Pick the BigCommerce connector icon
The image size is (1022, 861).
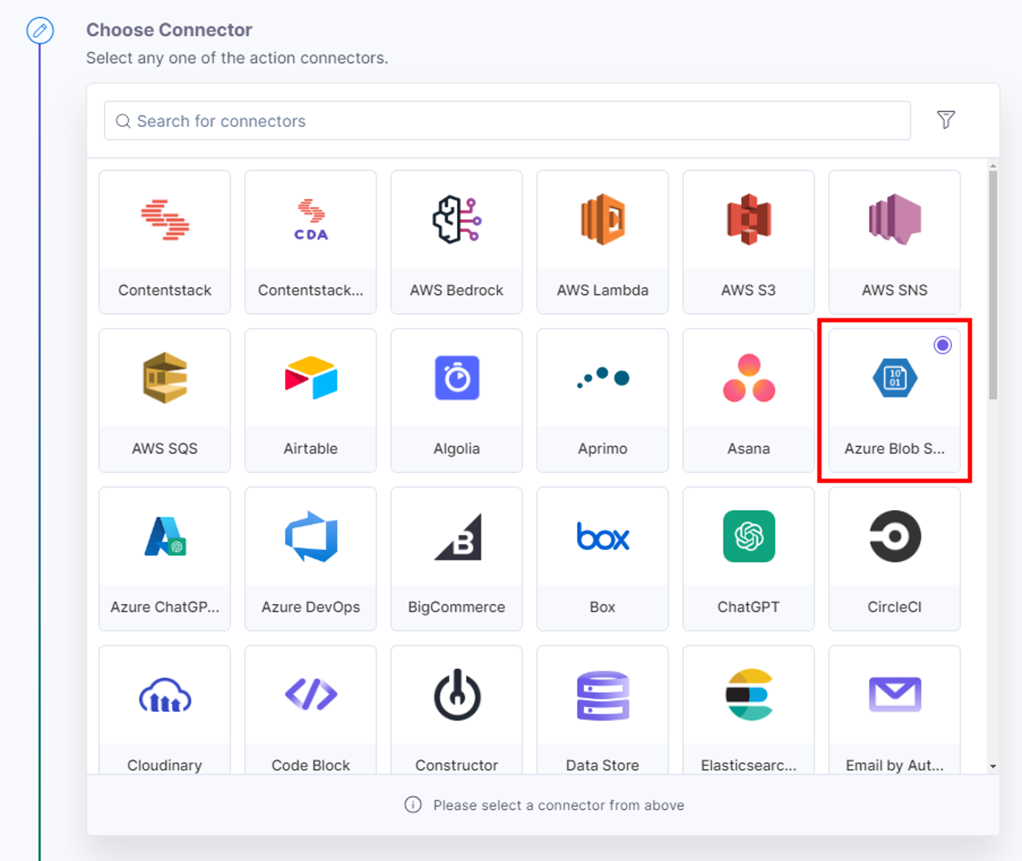click(458, 536)
